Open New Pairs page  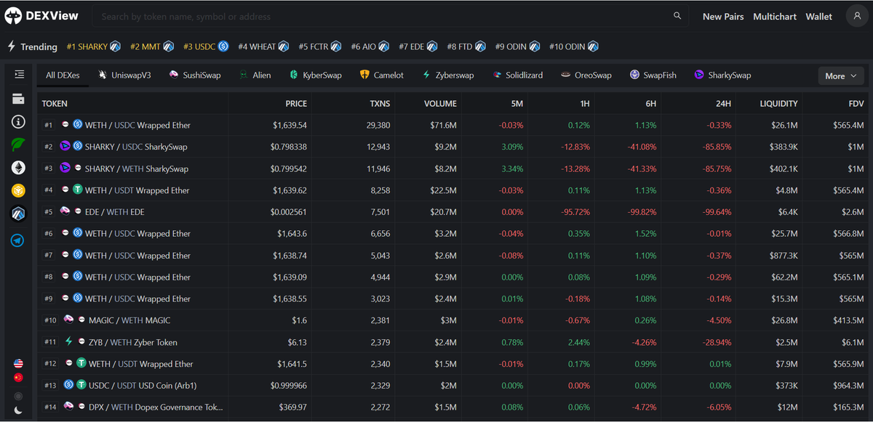(723, 16)
